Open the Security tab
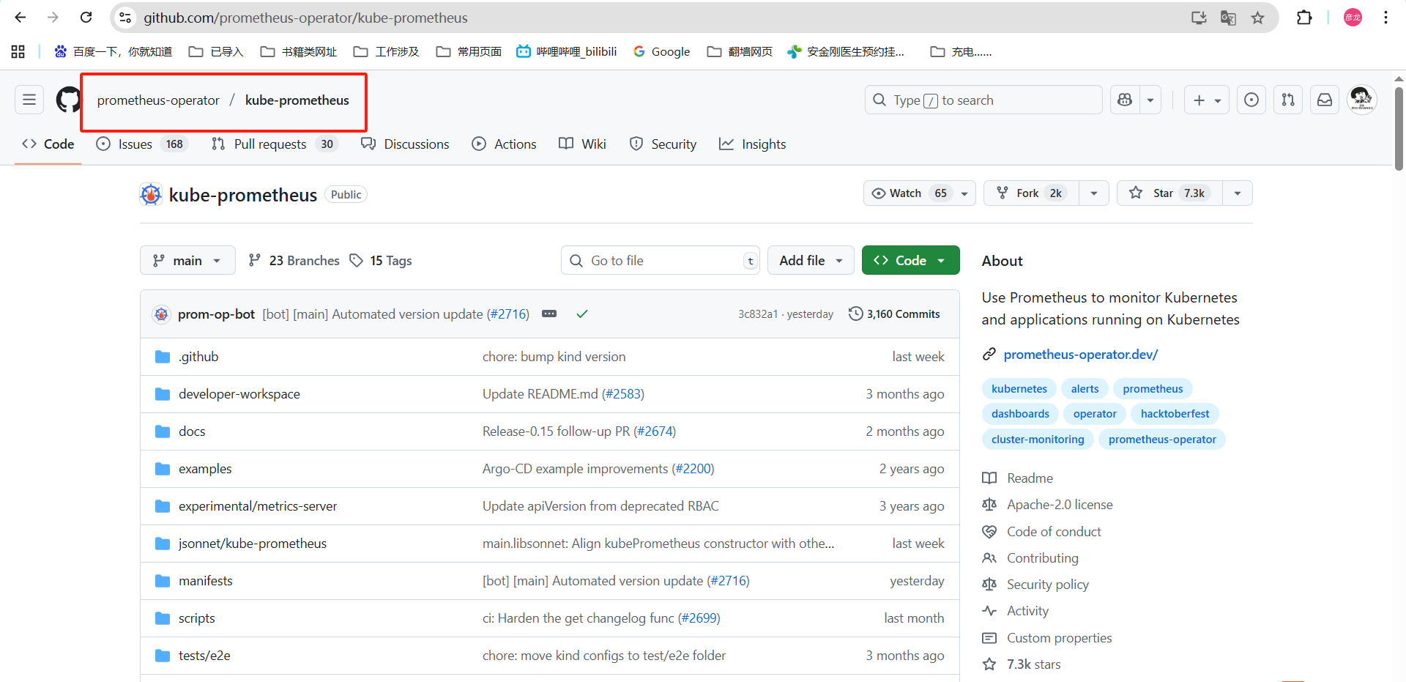The height and width of the screenshot is (682, 1406). tap(663, 144)
